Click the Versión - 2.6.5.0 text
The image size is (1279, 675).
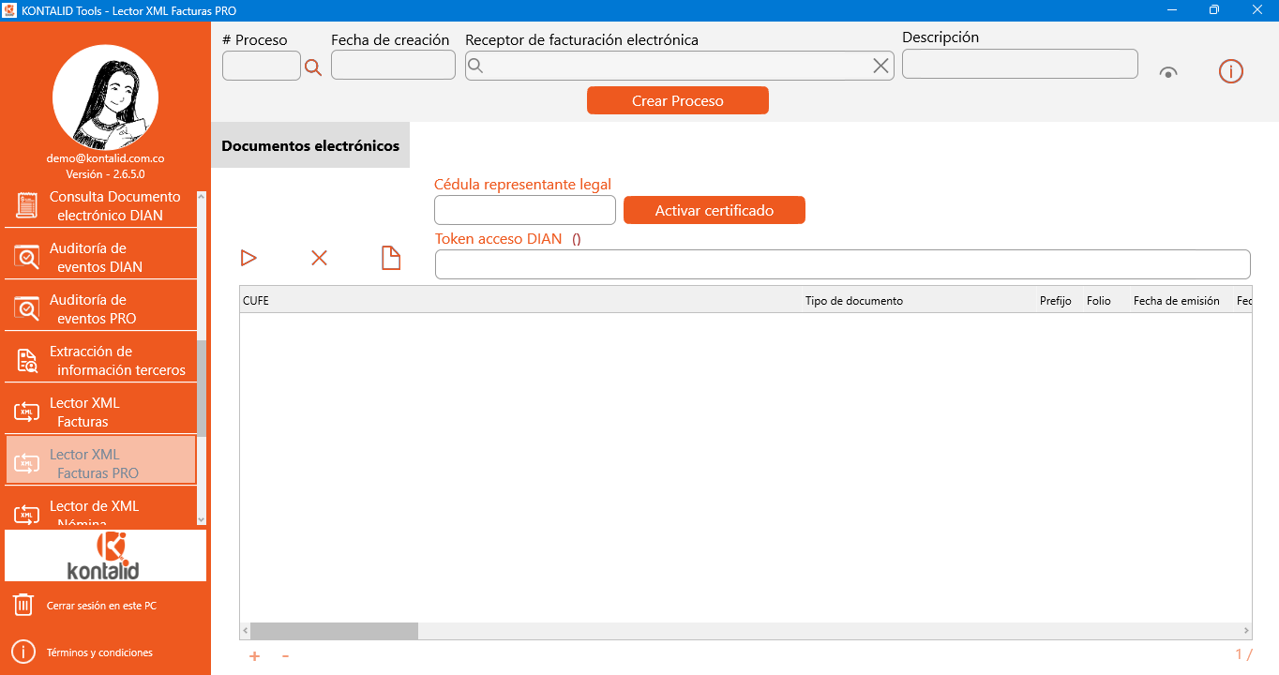tap(105, 174)
